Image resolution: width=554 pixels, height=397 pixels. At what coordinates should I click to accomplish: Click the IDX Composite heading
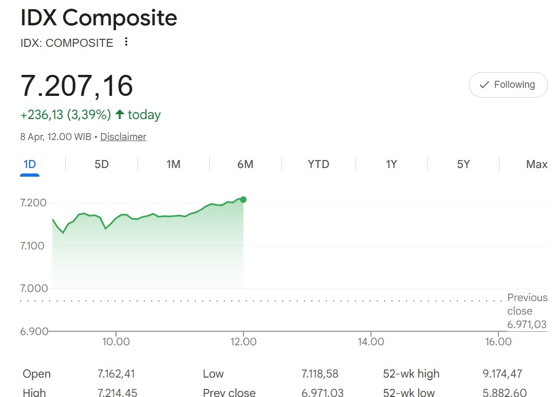(x=99, y=18)
